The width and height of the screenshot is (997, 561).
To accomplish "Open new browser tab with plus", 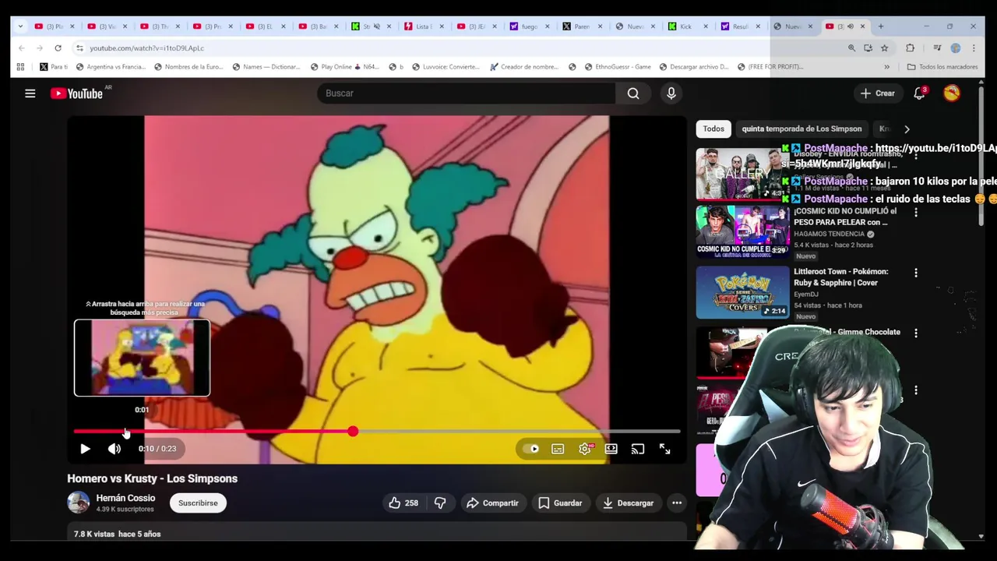I will click(881, 26).
